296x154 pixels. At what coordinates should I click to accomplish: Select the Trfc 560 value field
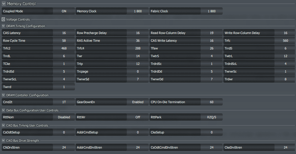[x=285, y=41]
